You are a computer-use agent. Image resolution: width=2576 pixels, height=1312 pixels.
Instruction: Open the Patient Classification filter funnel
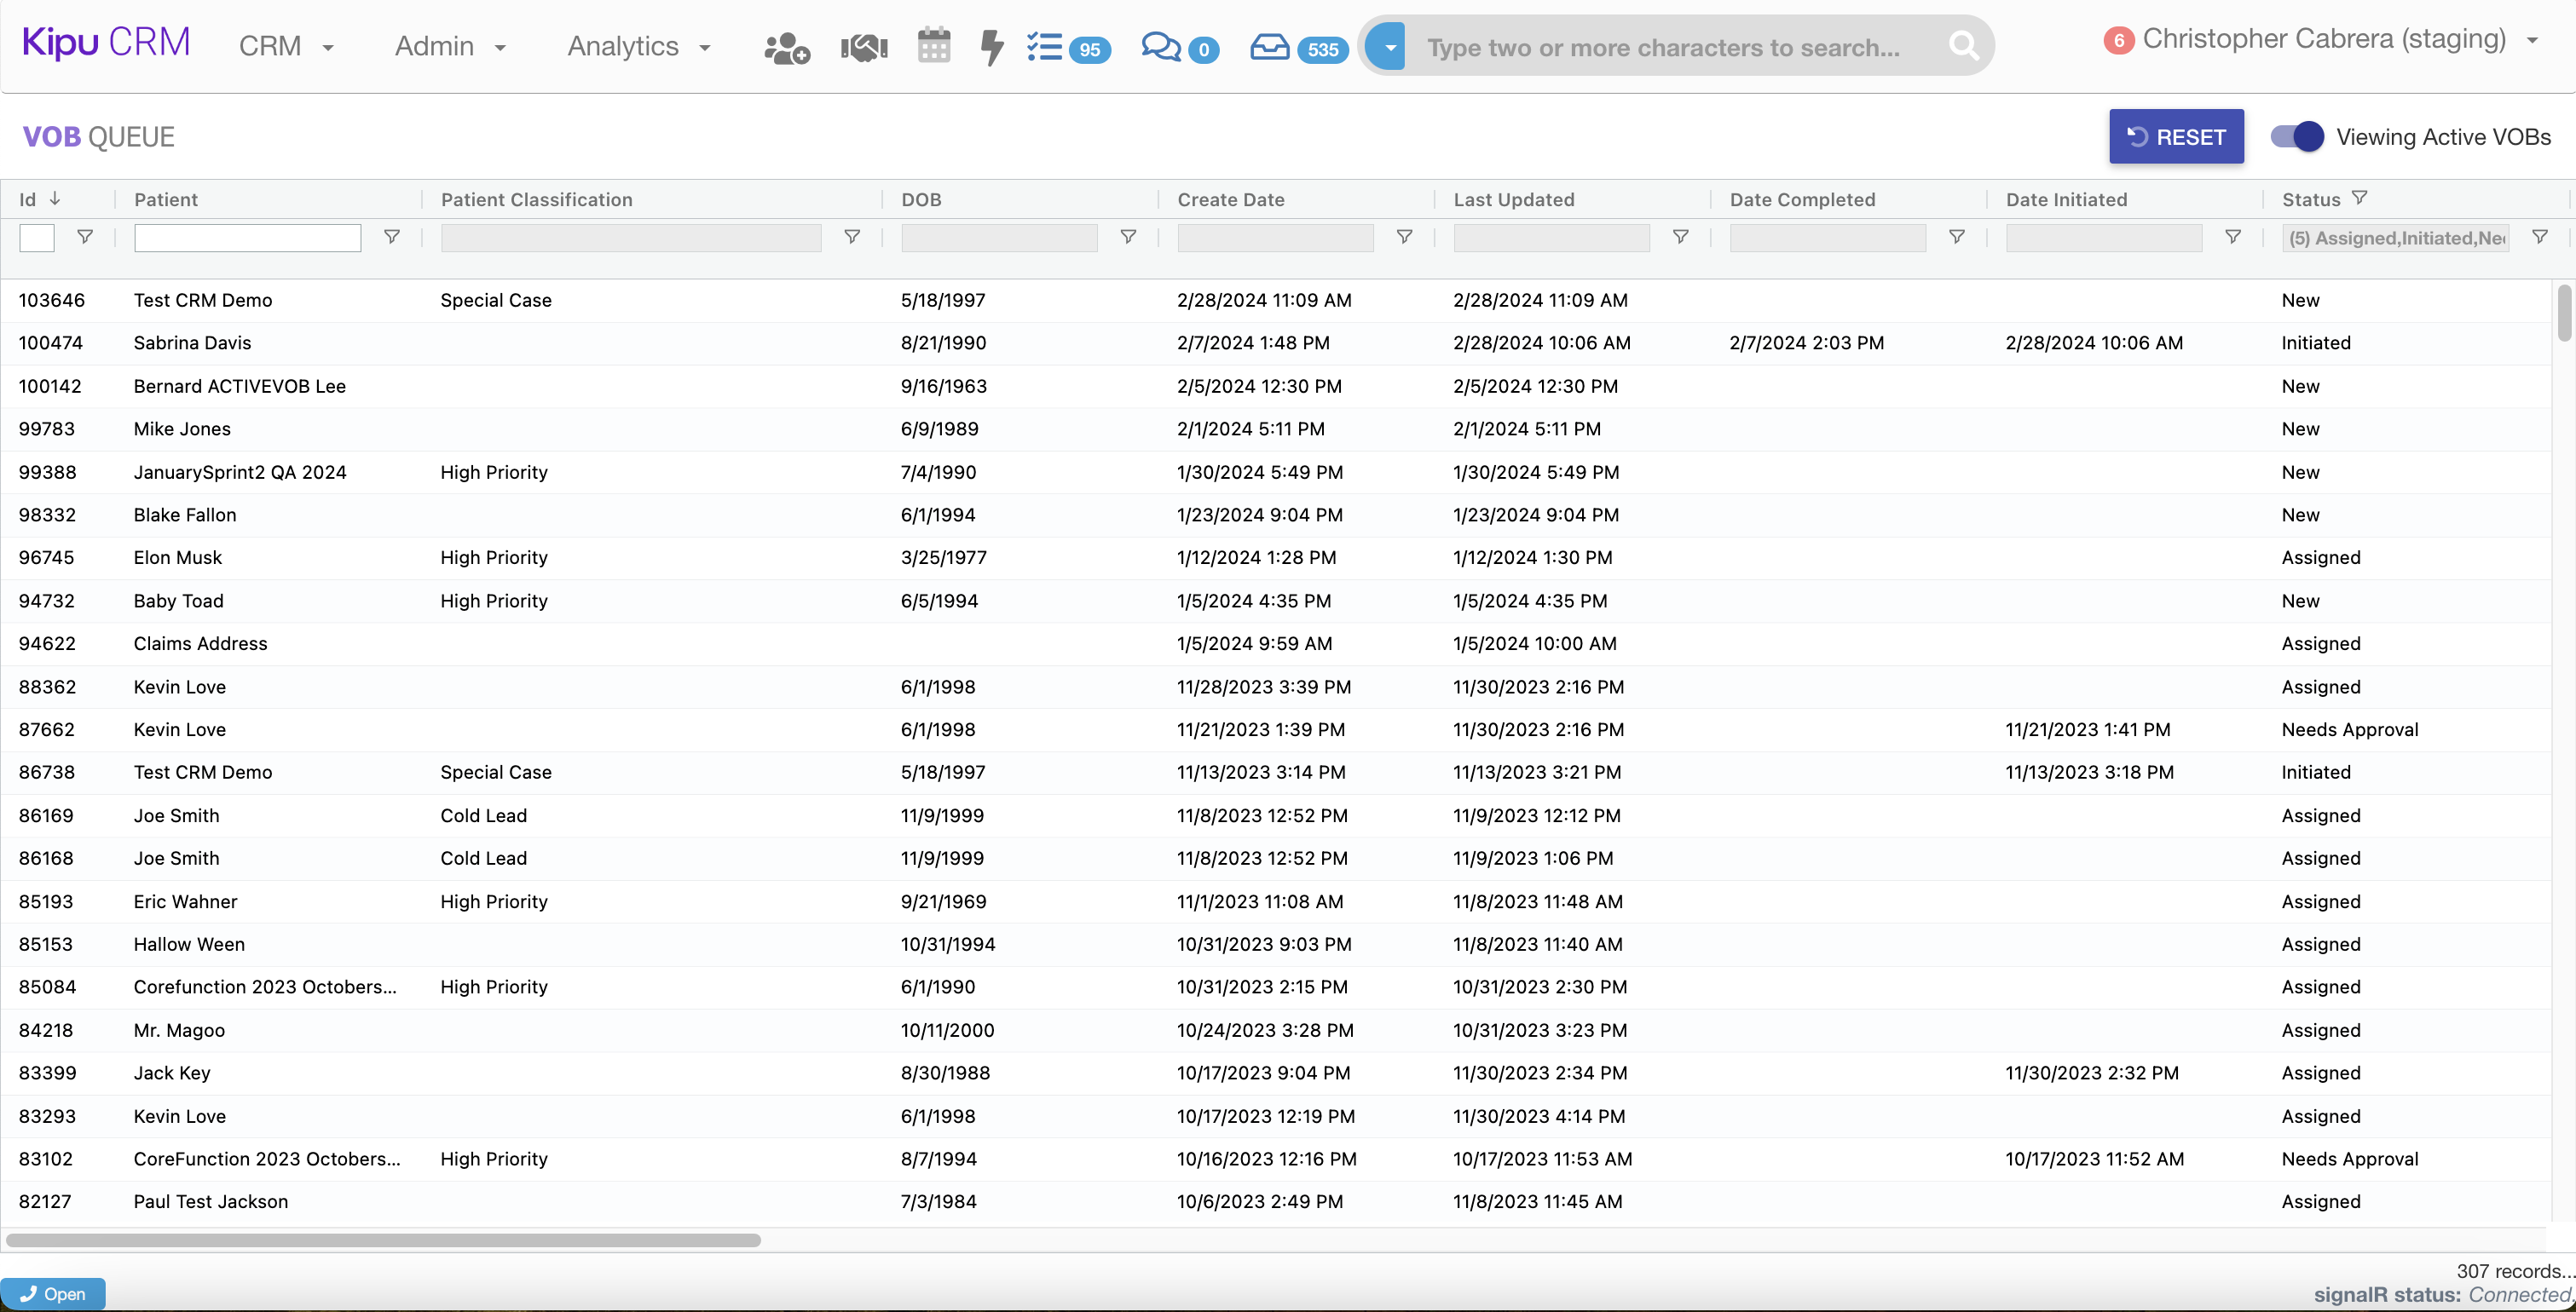pos(852,238)
